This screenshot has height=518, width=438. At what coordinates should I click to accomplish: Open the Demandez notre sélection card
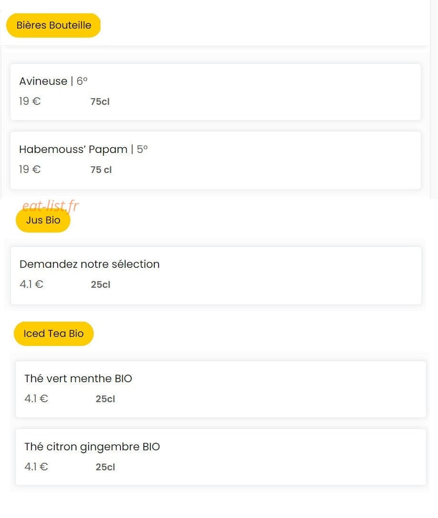click(x=216, y=275)
